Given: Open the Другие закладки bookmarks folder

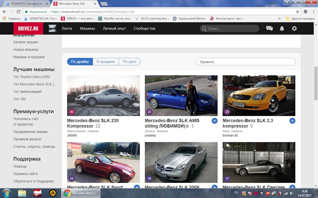Looking at the screenshot, I should (300, 18).
